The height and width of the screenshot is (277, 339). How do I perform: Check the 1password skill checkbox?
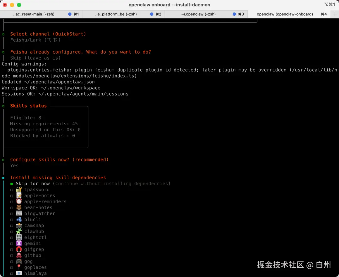[x=12, y=190]
